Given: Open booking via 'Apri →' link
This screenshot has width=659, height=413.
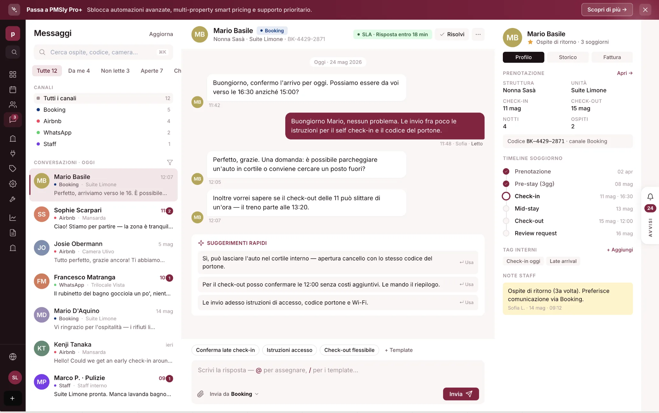Looking at the screenshot, I should [x=625, y=73].
